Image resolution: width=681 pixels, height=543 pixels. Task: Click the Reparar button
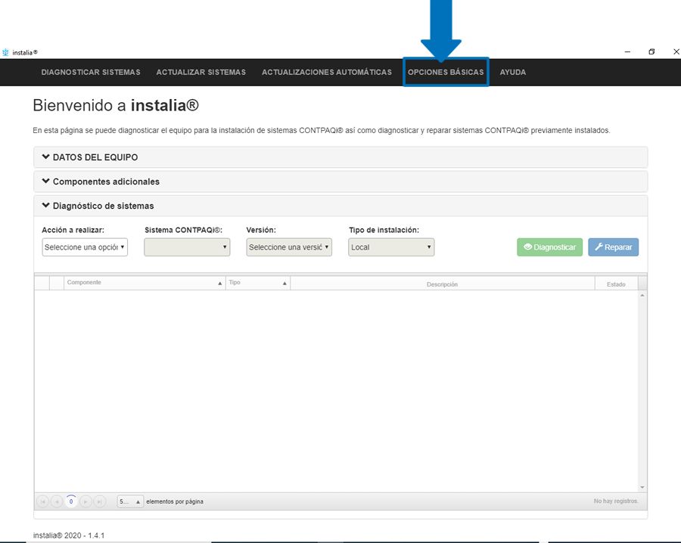[613, 247]
